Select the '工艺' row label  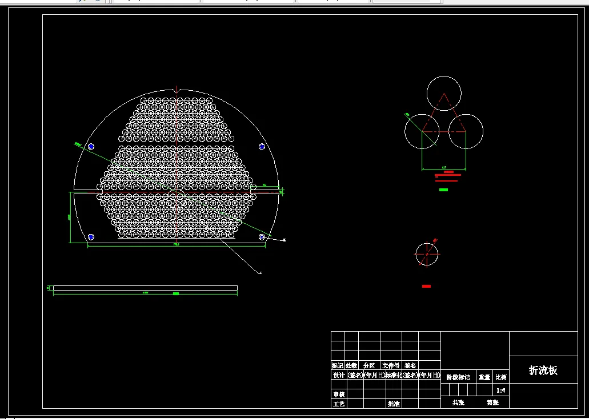point(338,404)
